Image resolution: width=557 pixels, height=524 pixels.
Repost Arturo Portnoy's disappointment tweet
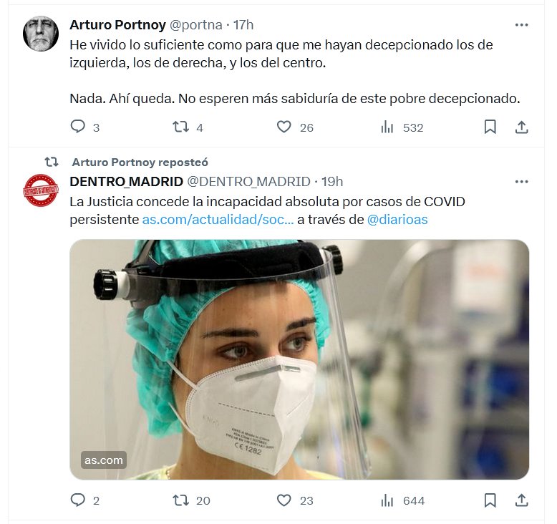pyautogui.click(x=181, y=127)
